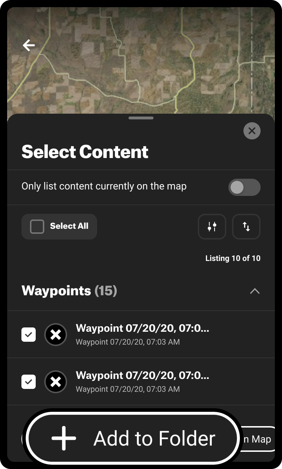
Task: Tap the back arrow over the map
Action: tap(29, 45)
